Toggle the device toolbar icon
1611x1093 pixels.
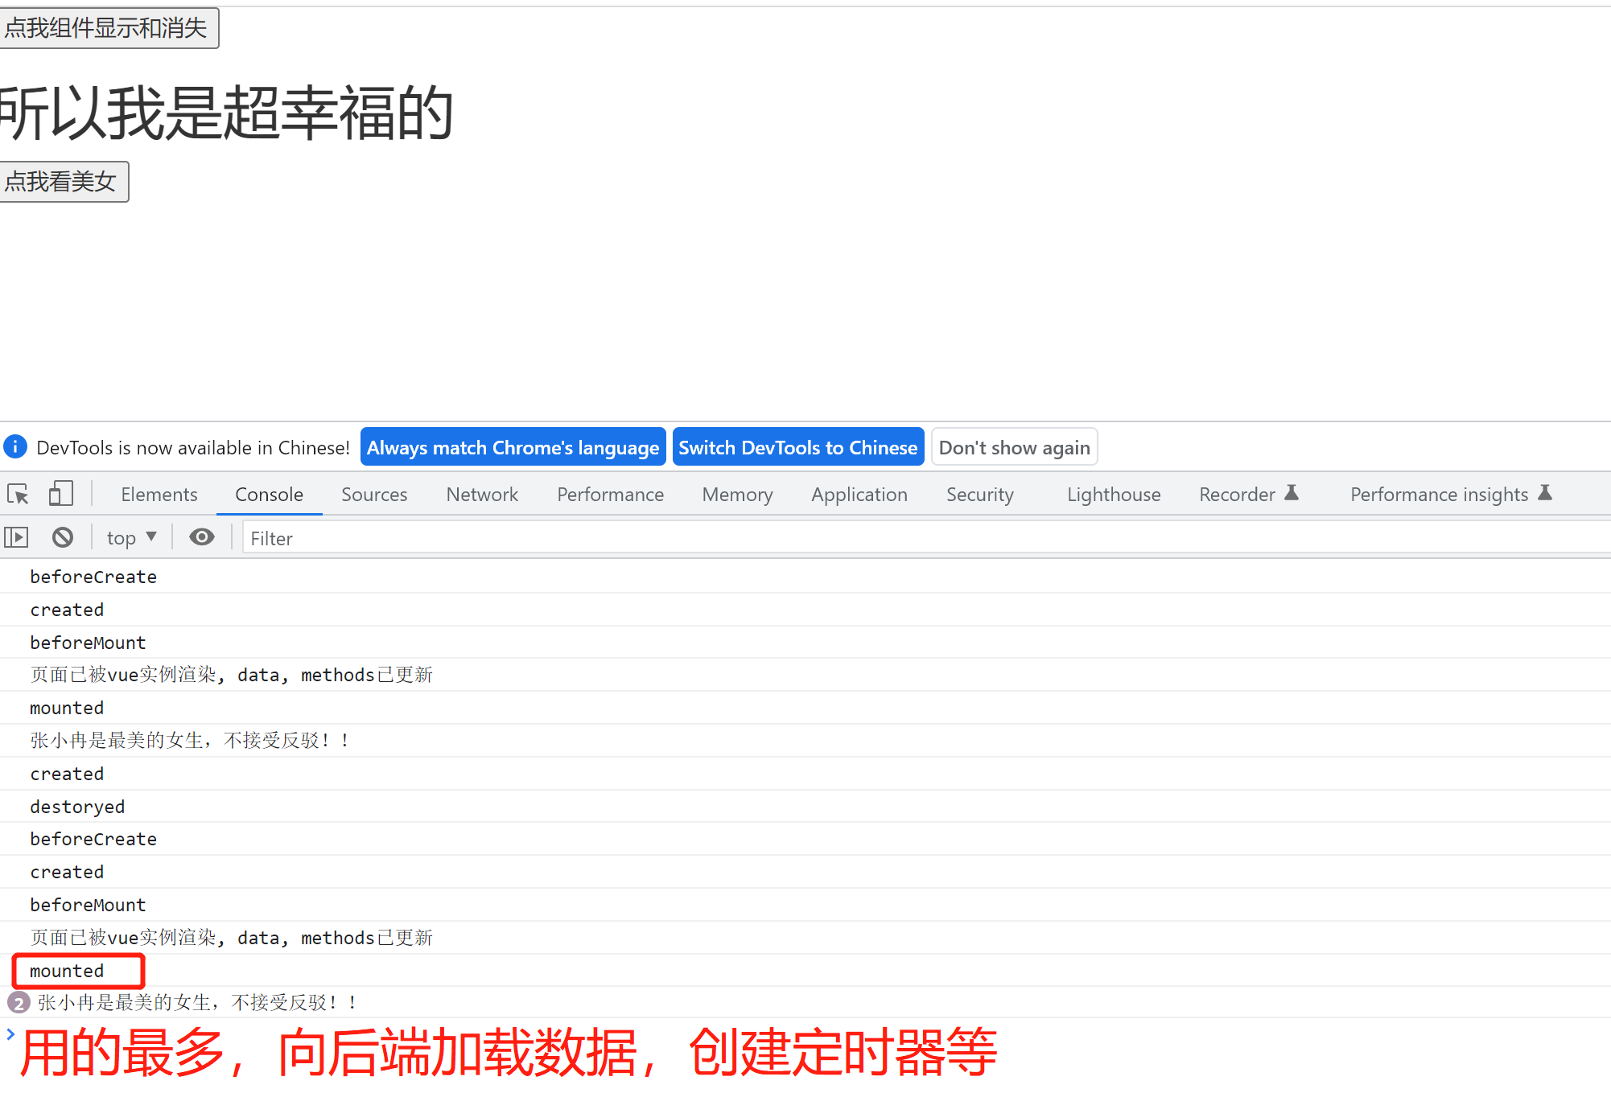coord(60,493)
